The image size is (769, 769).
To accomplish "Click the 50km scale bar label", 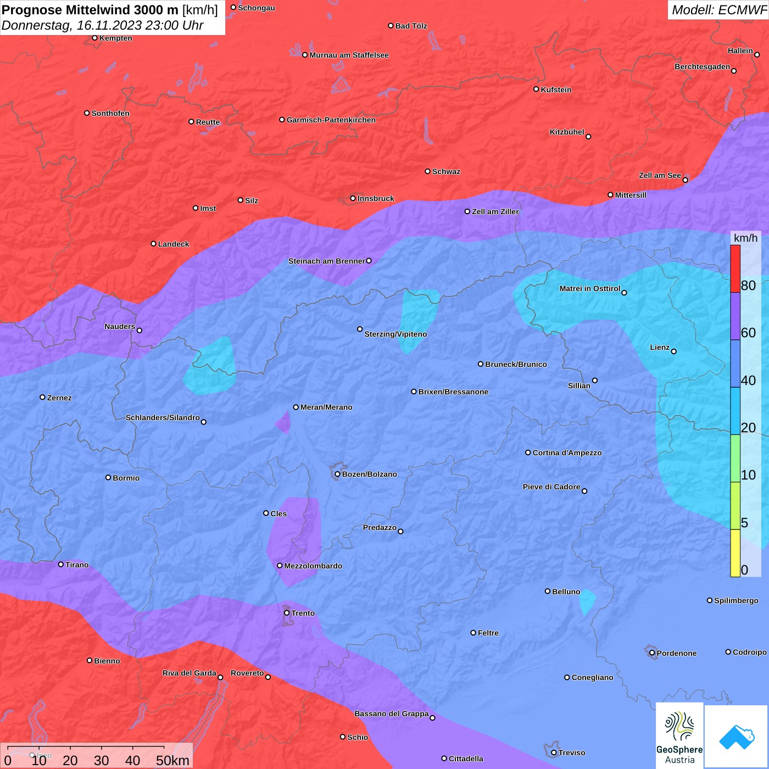I will pyautogui.click(x=172, y=760).
